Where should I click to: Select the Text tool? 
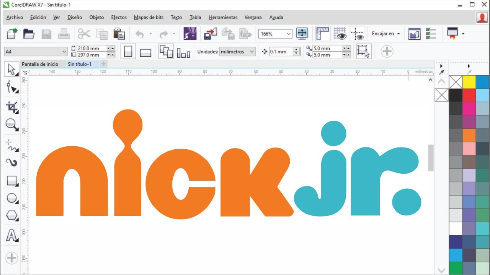pos(12,236)
